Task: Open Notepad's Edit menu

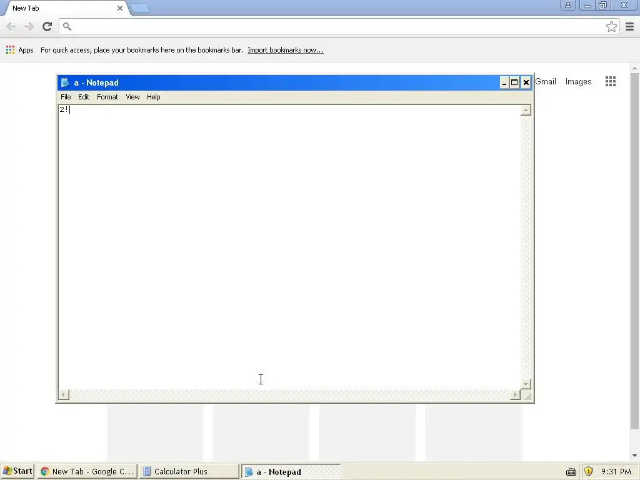Action: point(84,97)
